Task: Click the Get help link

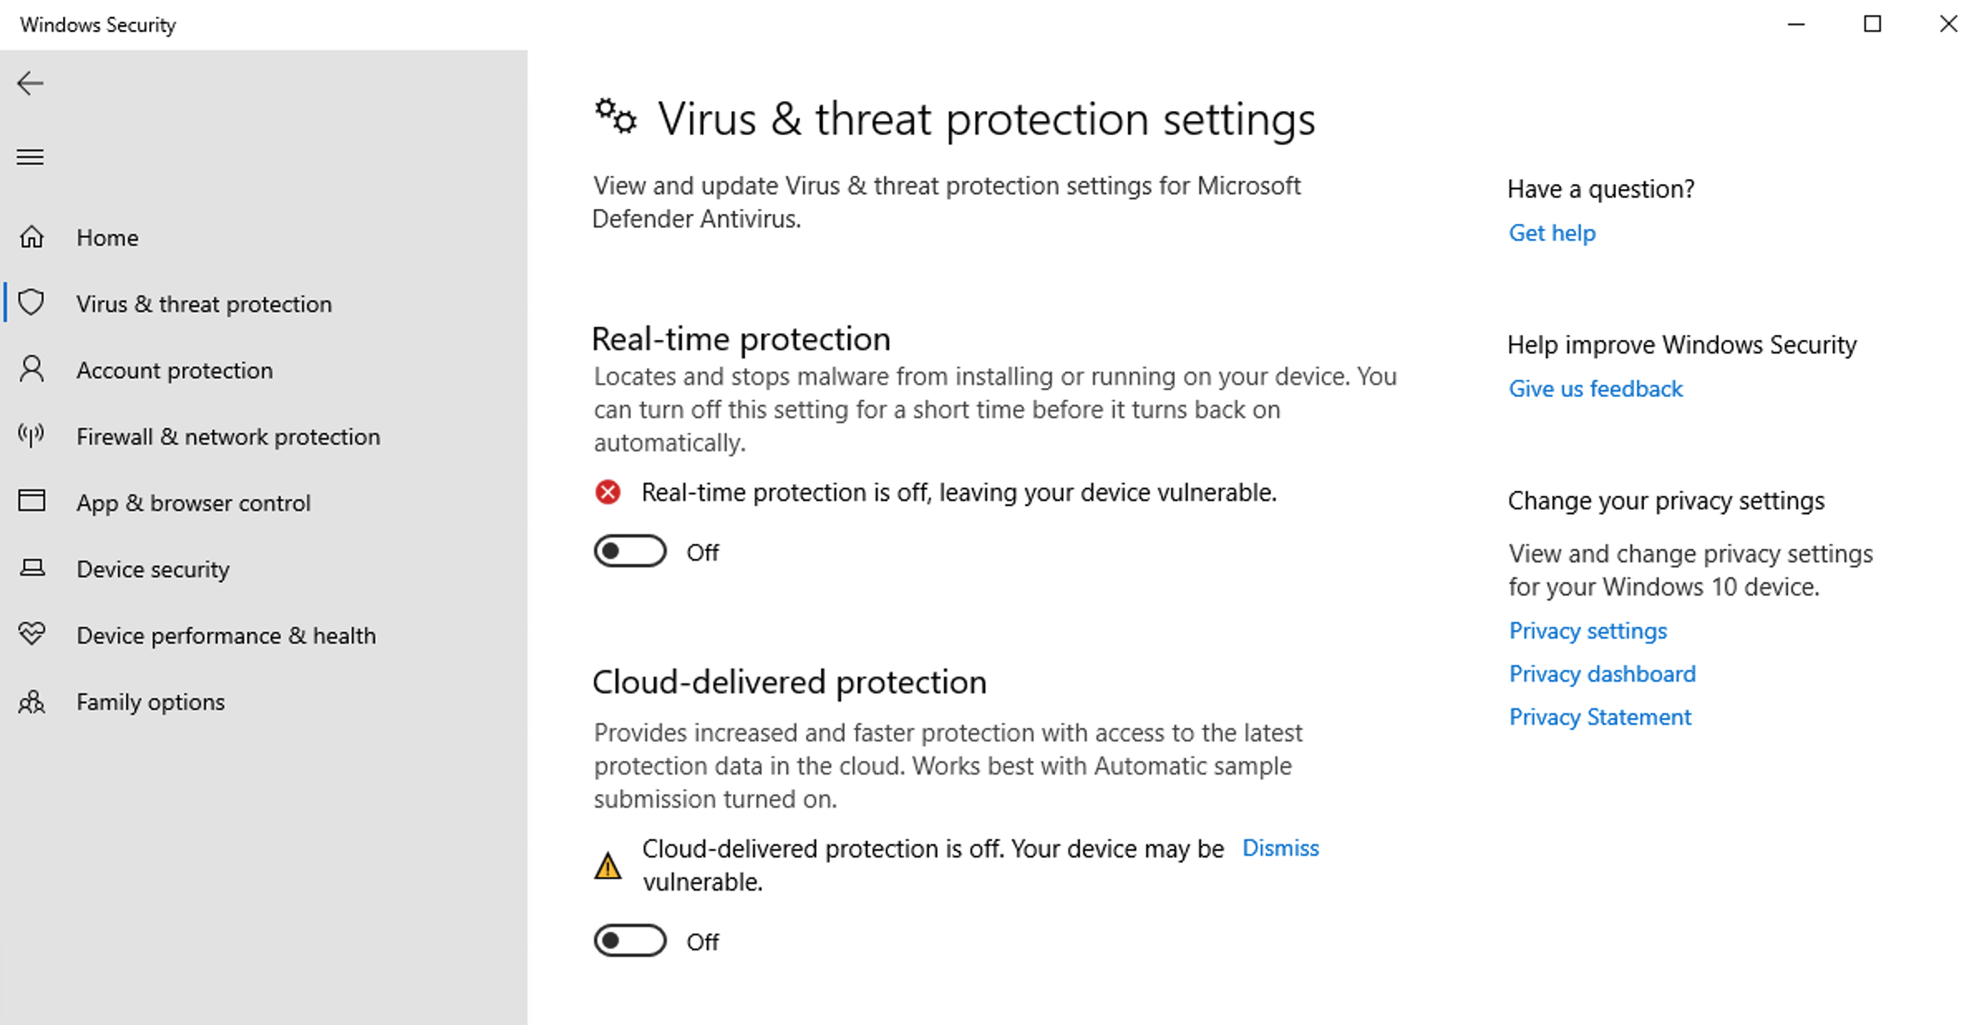Action: (x=1551, y=233)
